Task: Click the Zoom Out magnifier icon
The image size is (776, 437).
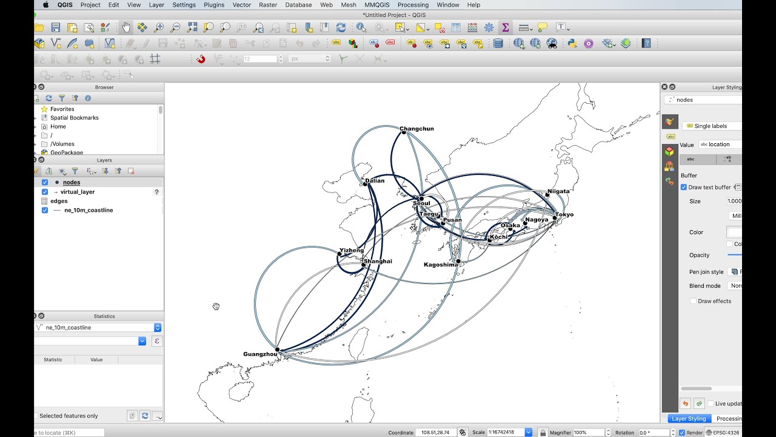Action: coord(175,27)
